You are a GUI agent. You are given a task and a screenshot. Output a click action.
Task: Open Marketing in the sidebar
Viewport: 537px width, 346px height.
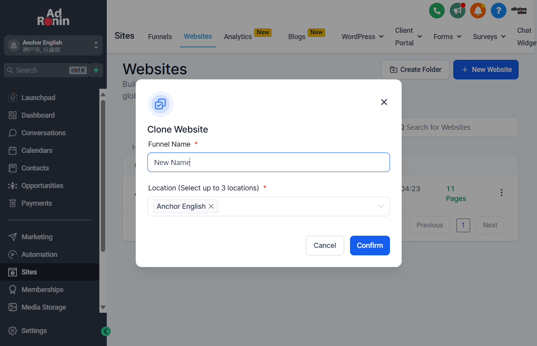(x=37, y=237)
